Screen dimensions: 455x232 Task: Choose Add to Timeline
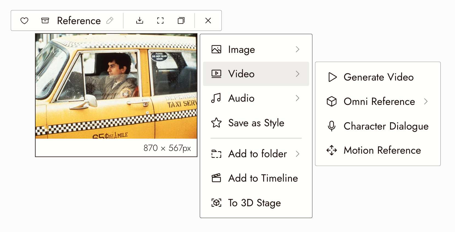(x=256, y=178)
